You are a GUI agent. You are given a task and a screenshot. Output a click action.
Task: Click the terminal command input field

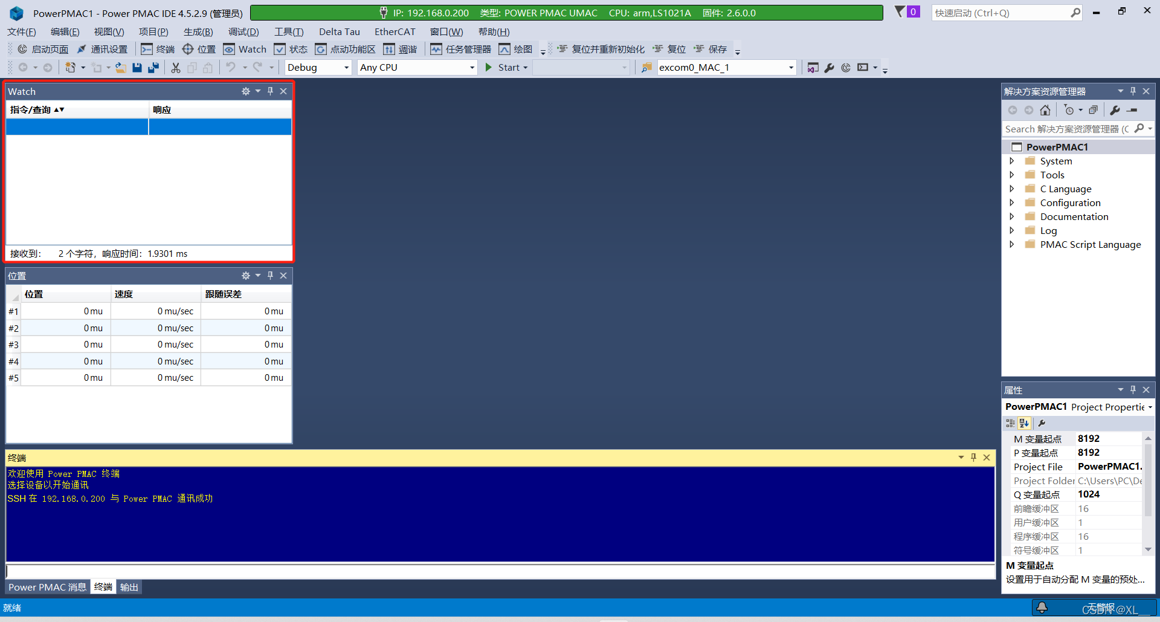click(x=500, y=571)
